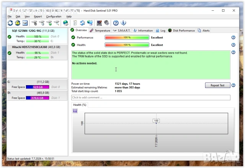Image resolution: width=245 pixels, height=168 pixels.
Task: Click the blue arrows send report icon
Action: tap(83, 23)
